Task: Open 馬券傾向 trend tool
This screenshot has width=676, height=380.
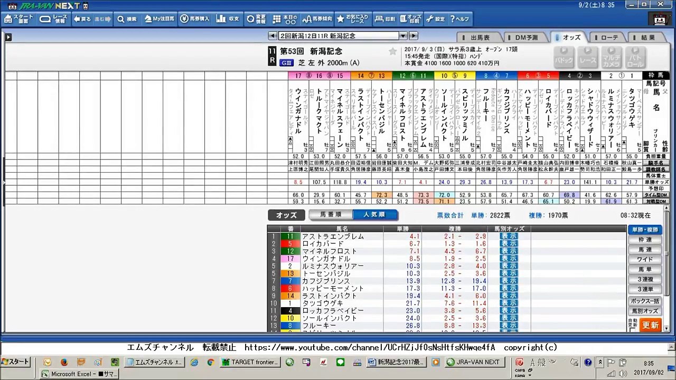Action: (x=317, y=19)
